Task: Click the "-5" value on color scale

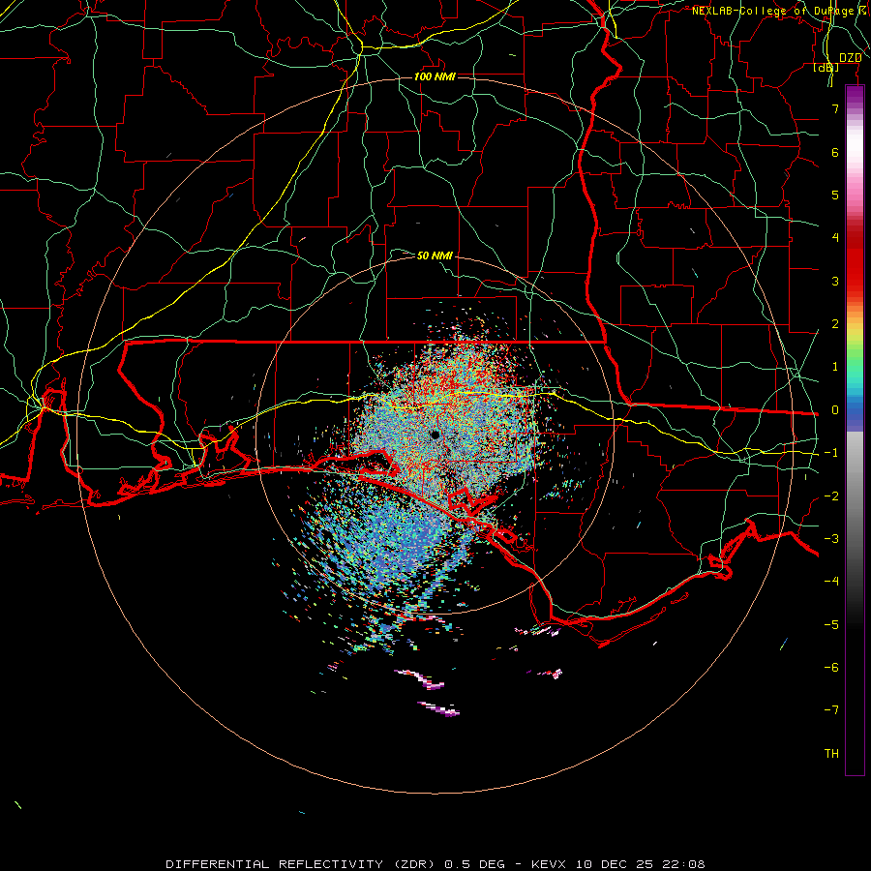Action: [831, 624]
